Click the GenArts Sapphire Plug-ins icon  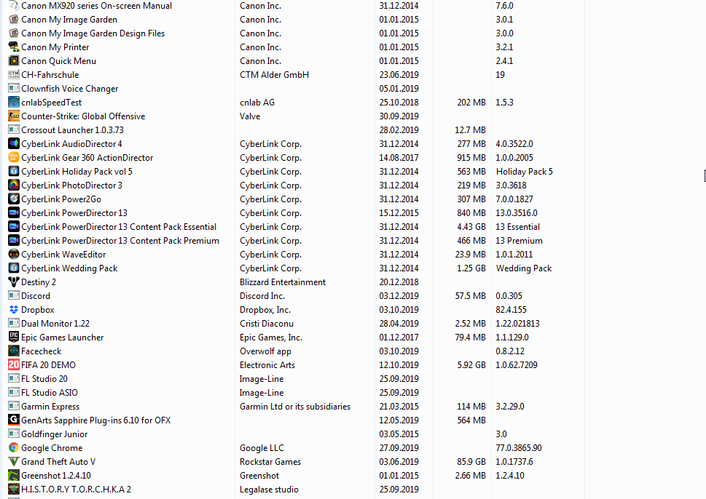14,420
